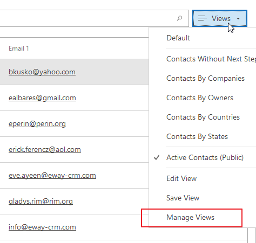Expand the Views dropdown arrow
The height and width of the screenshot is (243, 256).
coord(238,18)
